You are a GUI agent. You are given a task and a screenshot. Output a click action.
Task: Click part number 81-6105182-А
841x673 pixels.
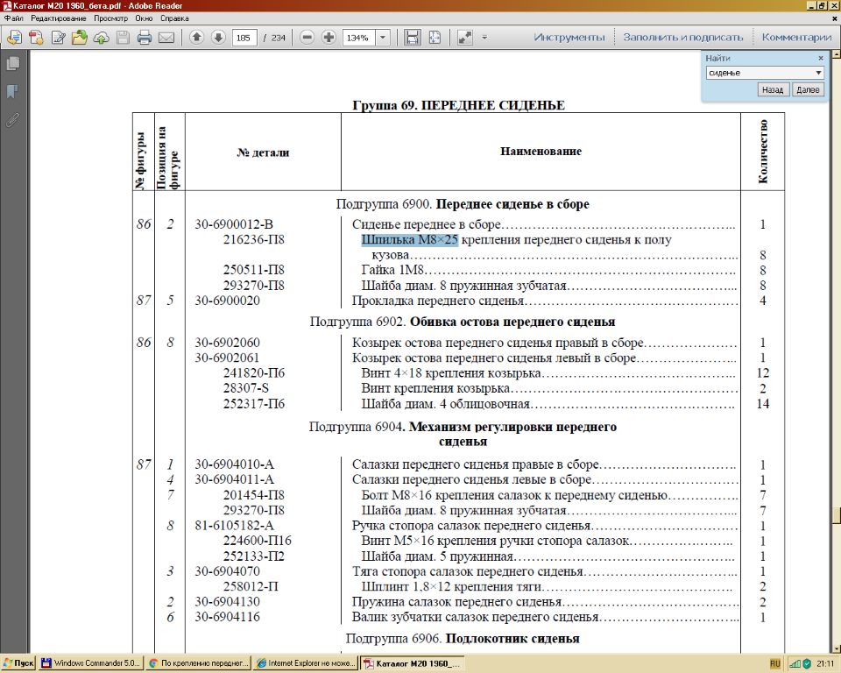[x=234, y=526]
